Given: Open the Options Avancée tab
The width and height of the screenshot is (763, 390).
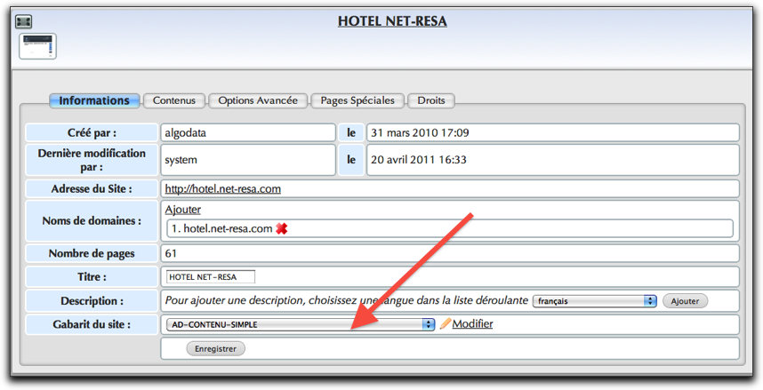Looking at the screenshot, I should pyautogui.click(x=258, y=100).
